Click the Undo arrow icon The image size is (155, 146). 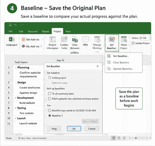click(x=15, y=25)
